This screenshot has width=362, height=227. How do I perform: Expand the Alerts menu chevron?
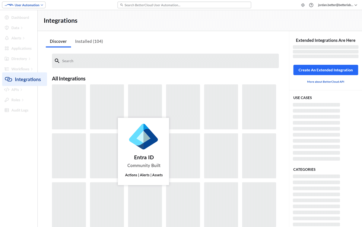click(x=24, y=38)
